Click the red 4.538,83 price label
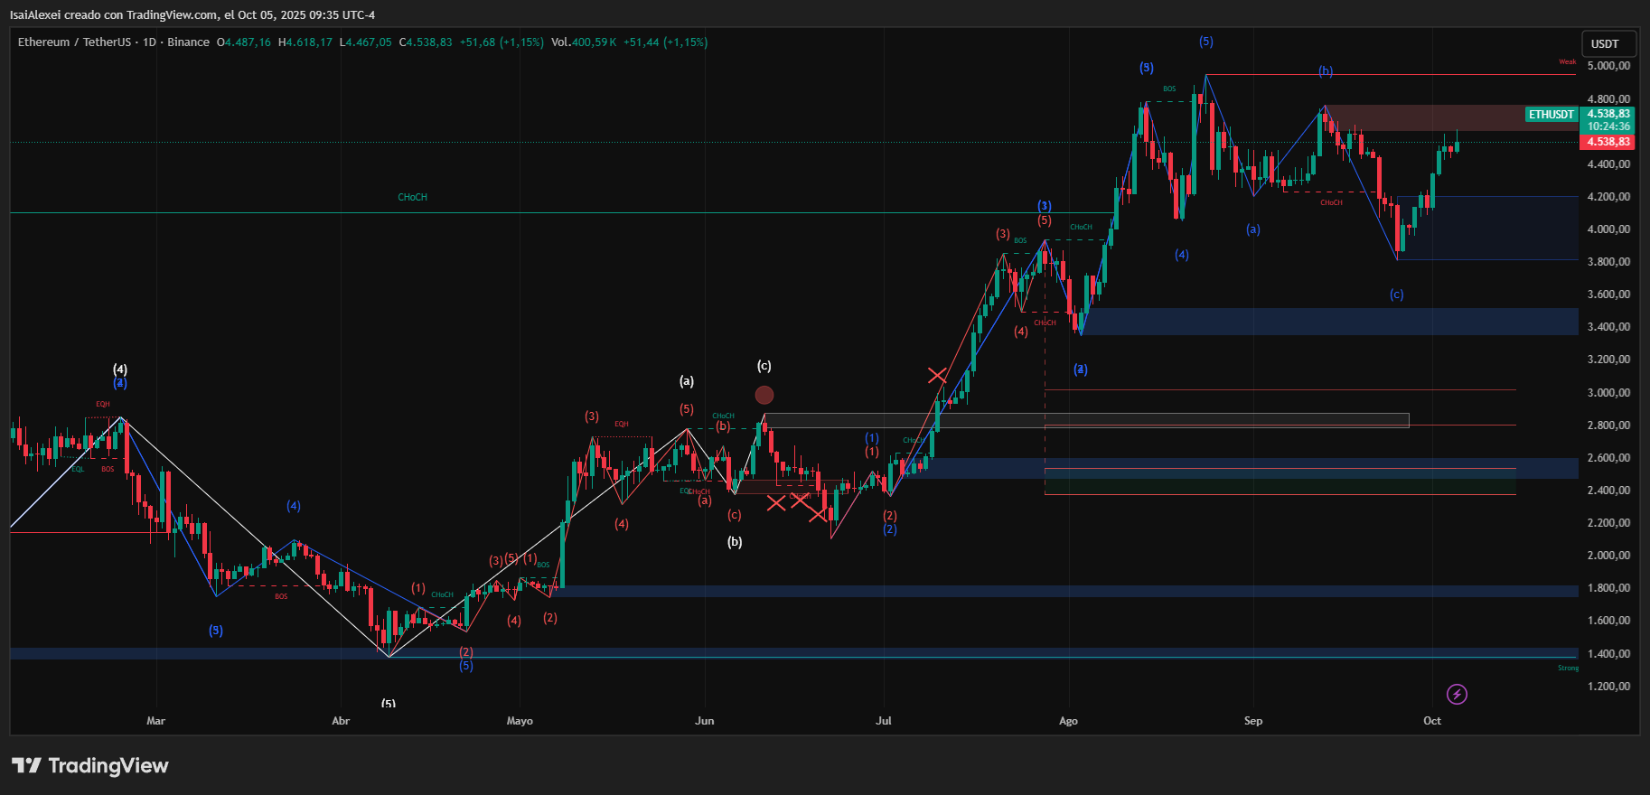The width and height of the screenshot is (1650, 795). [x=1608, y=142]
